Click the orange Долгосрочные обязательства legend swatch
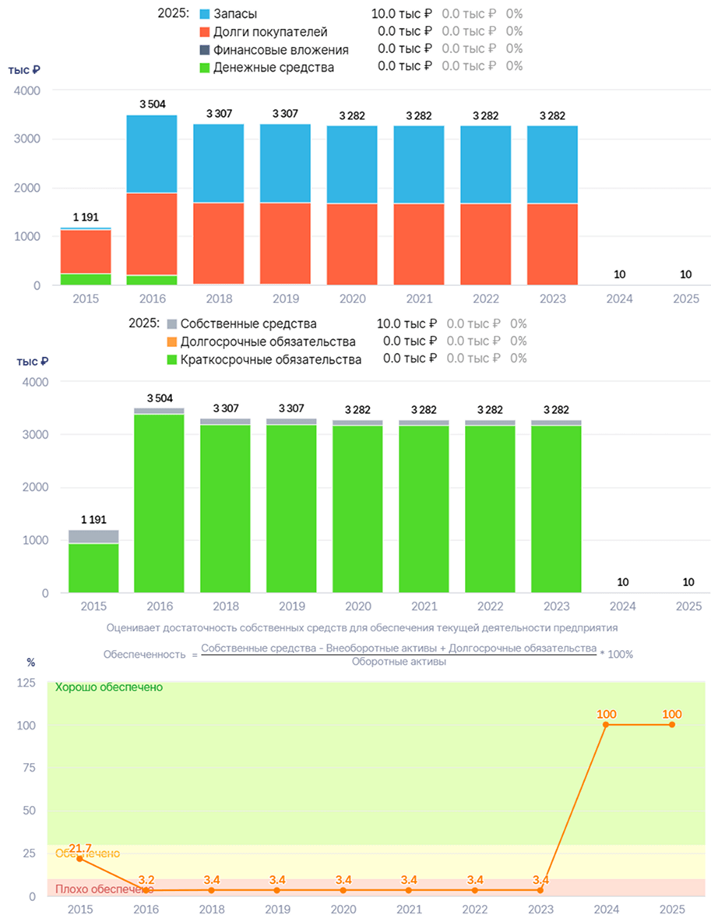This screenshot has height=922, width=711. point(172,341)
